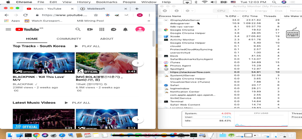Open the ABOUT tab on YouTube
The image size is (302, 139).
pos(107,39)
